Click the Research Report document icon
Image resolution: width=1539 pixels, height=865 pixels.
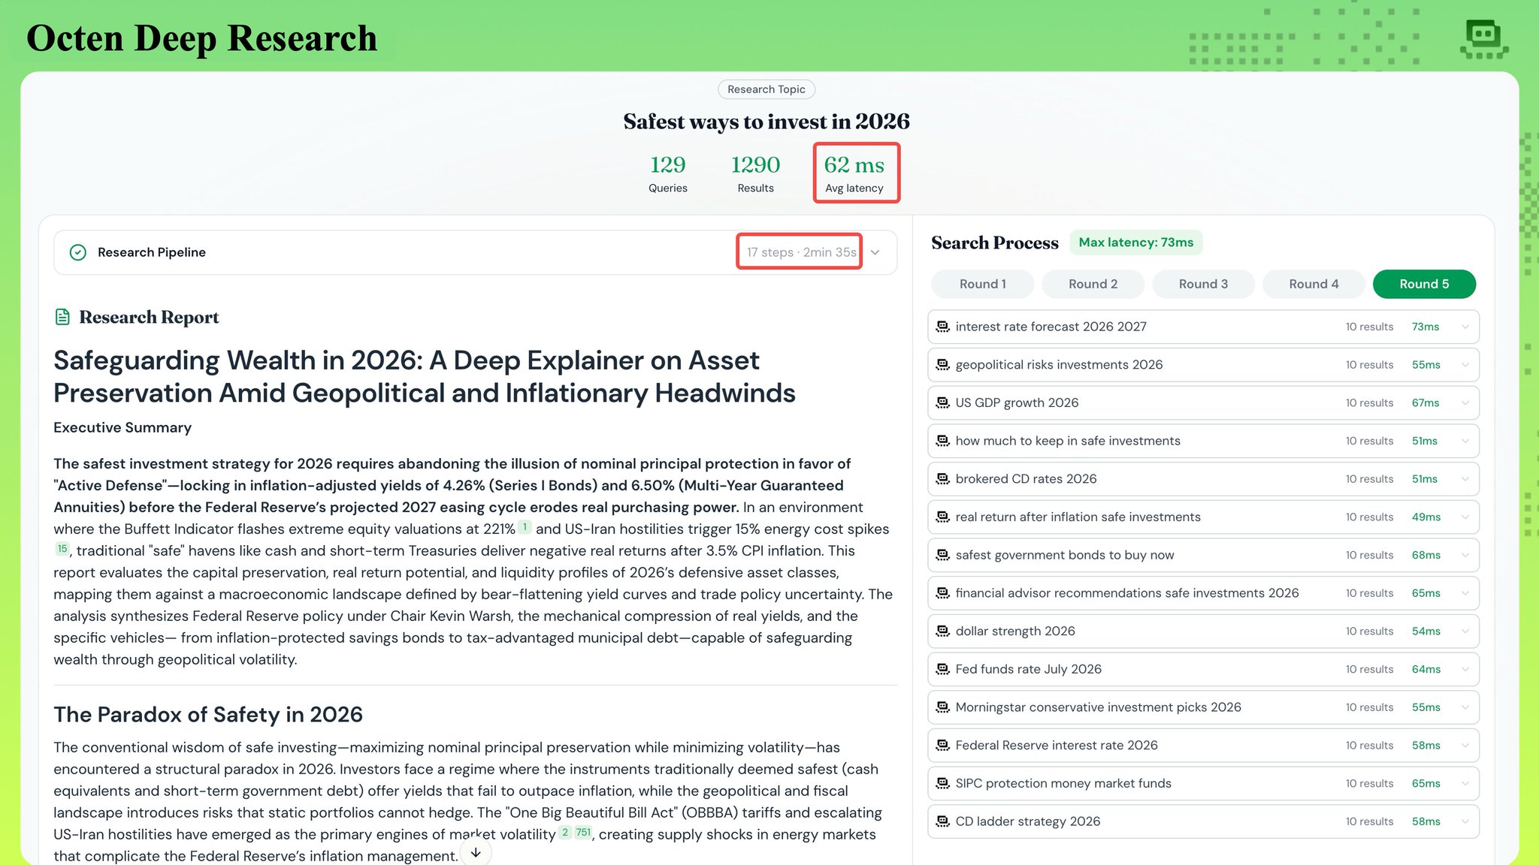(x=62, y=317)
